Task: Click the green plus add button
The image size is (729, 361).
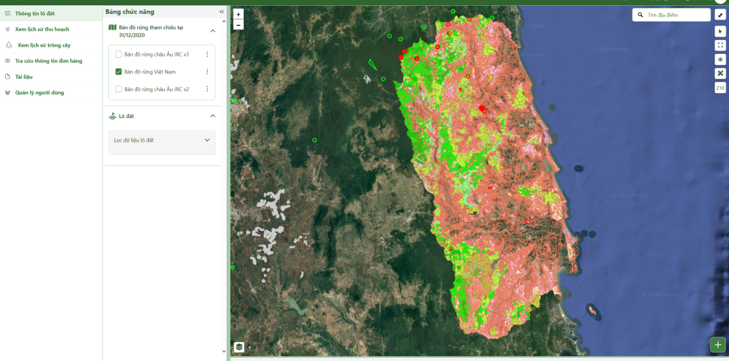Action: point(718,345)
